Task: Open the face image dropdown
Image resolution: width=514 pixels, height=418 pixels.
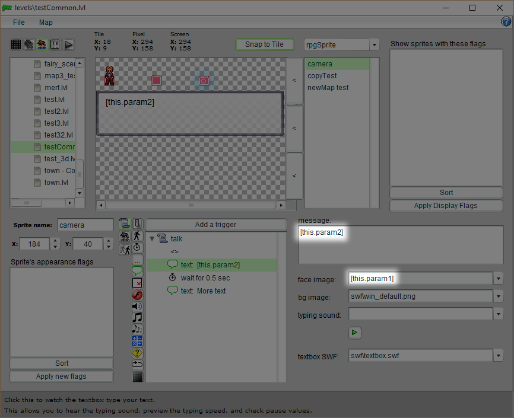Action: tap(497, 279)
